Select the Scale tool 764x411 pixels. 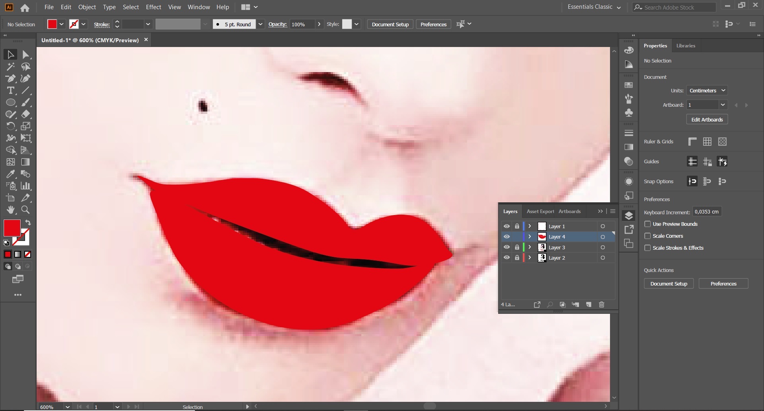tap(26, 126)
